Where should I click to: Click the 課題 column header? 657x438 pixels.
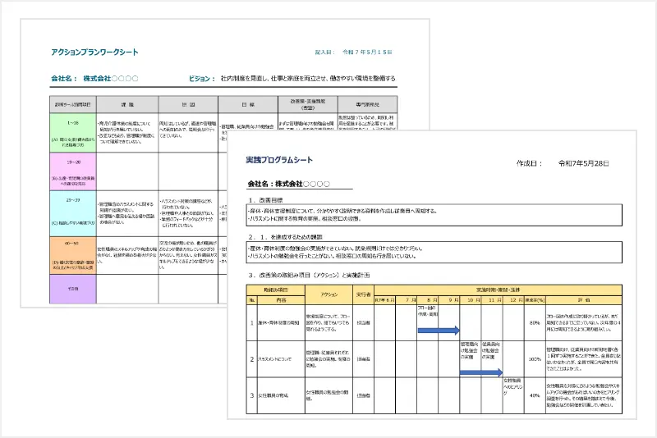coord(126,105)
